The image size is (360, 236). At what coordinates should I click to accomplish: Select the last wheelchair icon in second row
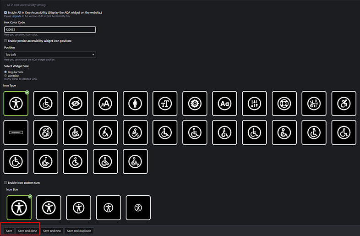[344, 132]
